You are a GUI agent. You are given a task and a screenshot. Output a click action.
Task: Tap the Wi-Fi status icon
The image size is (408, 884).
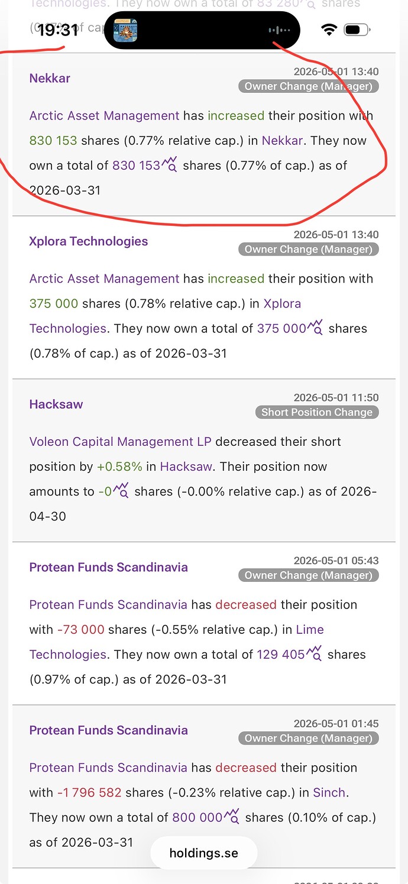tap(329, 30)
